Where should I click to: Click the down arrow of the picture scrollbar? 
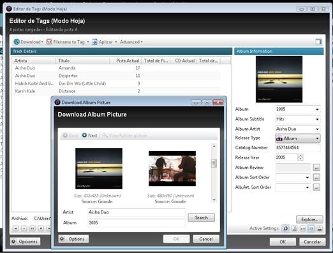point(214,200)
